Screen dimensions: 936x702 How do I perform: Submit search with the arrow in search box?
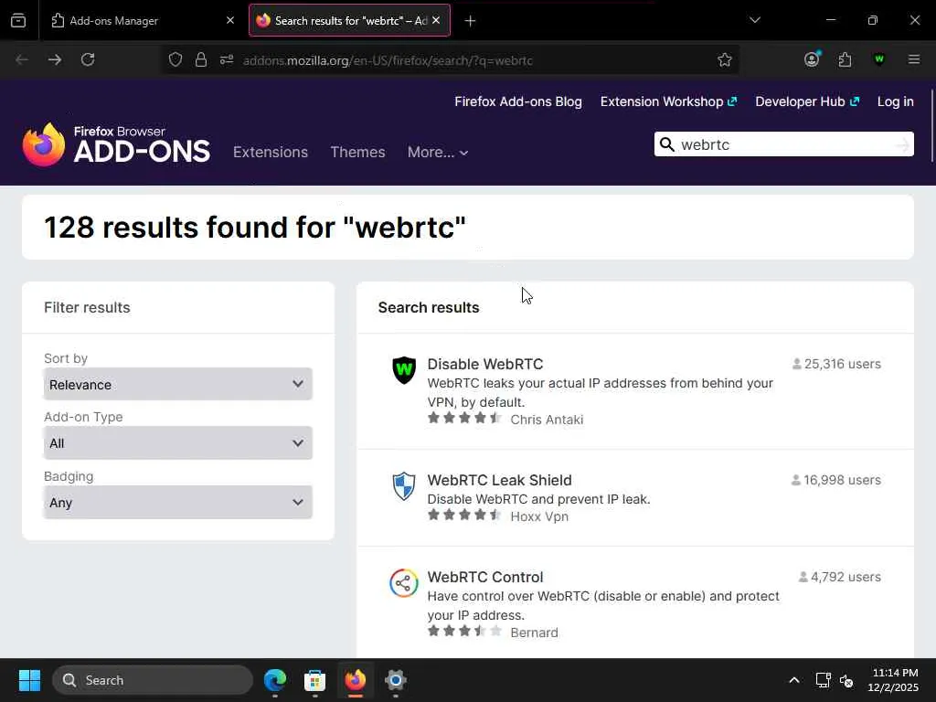[x=902, y=144]
